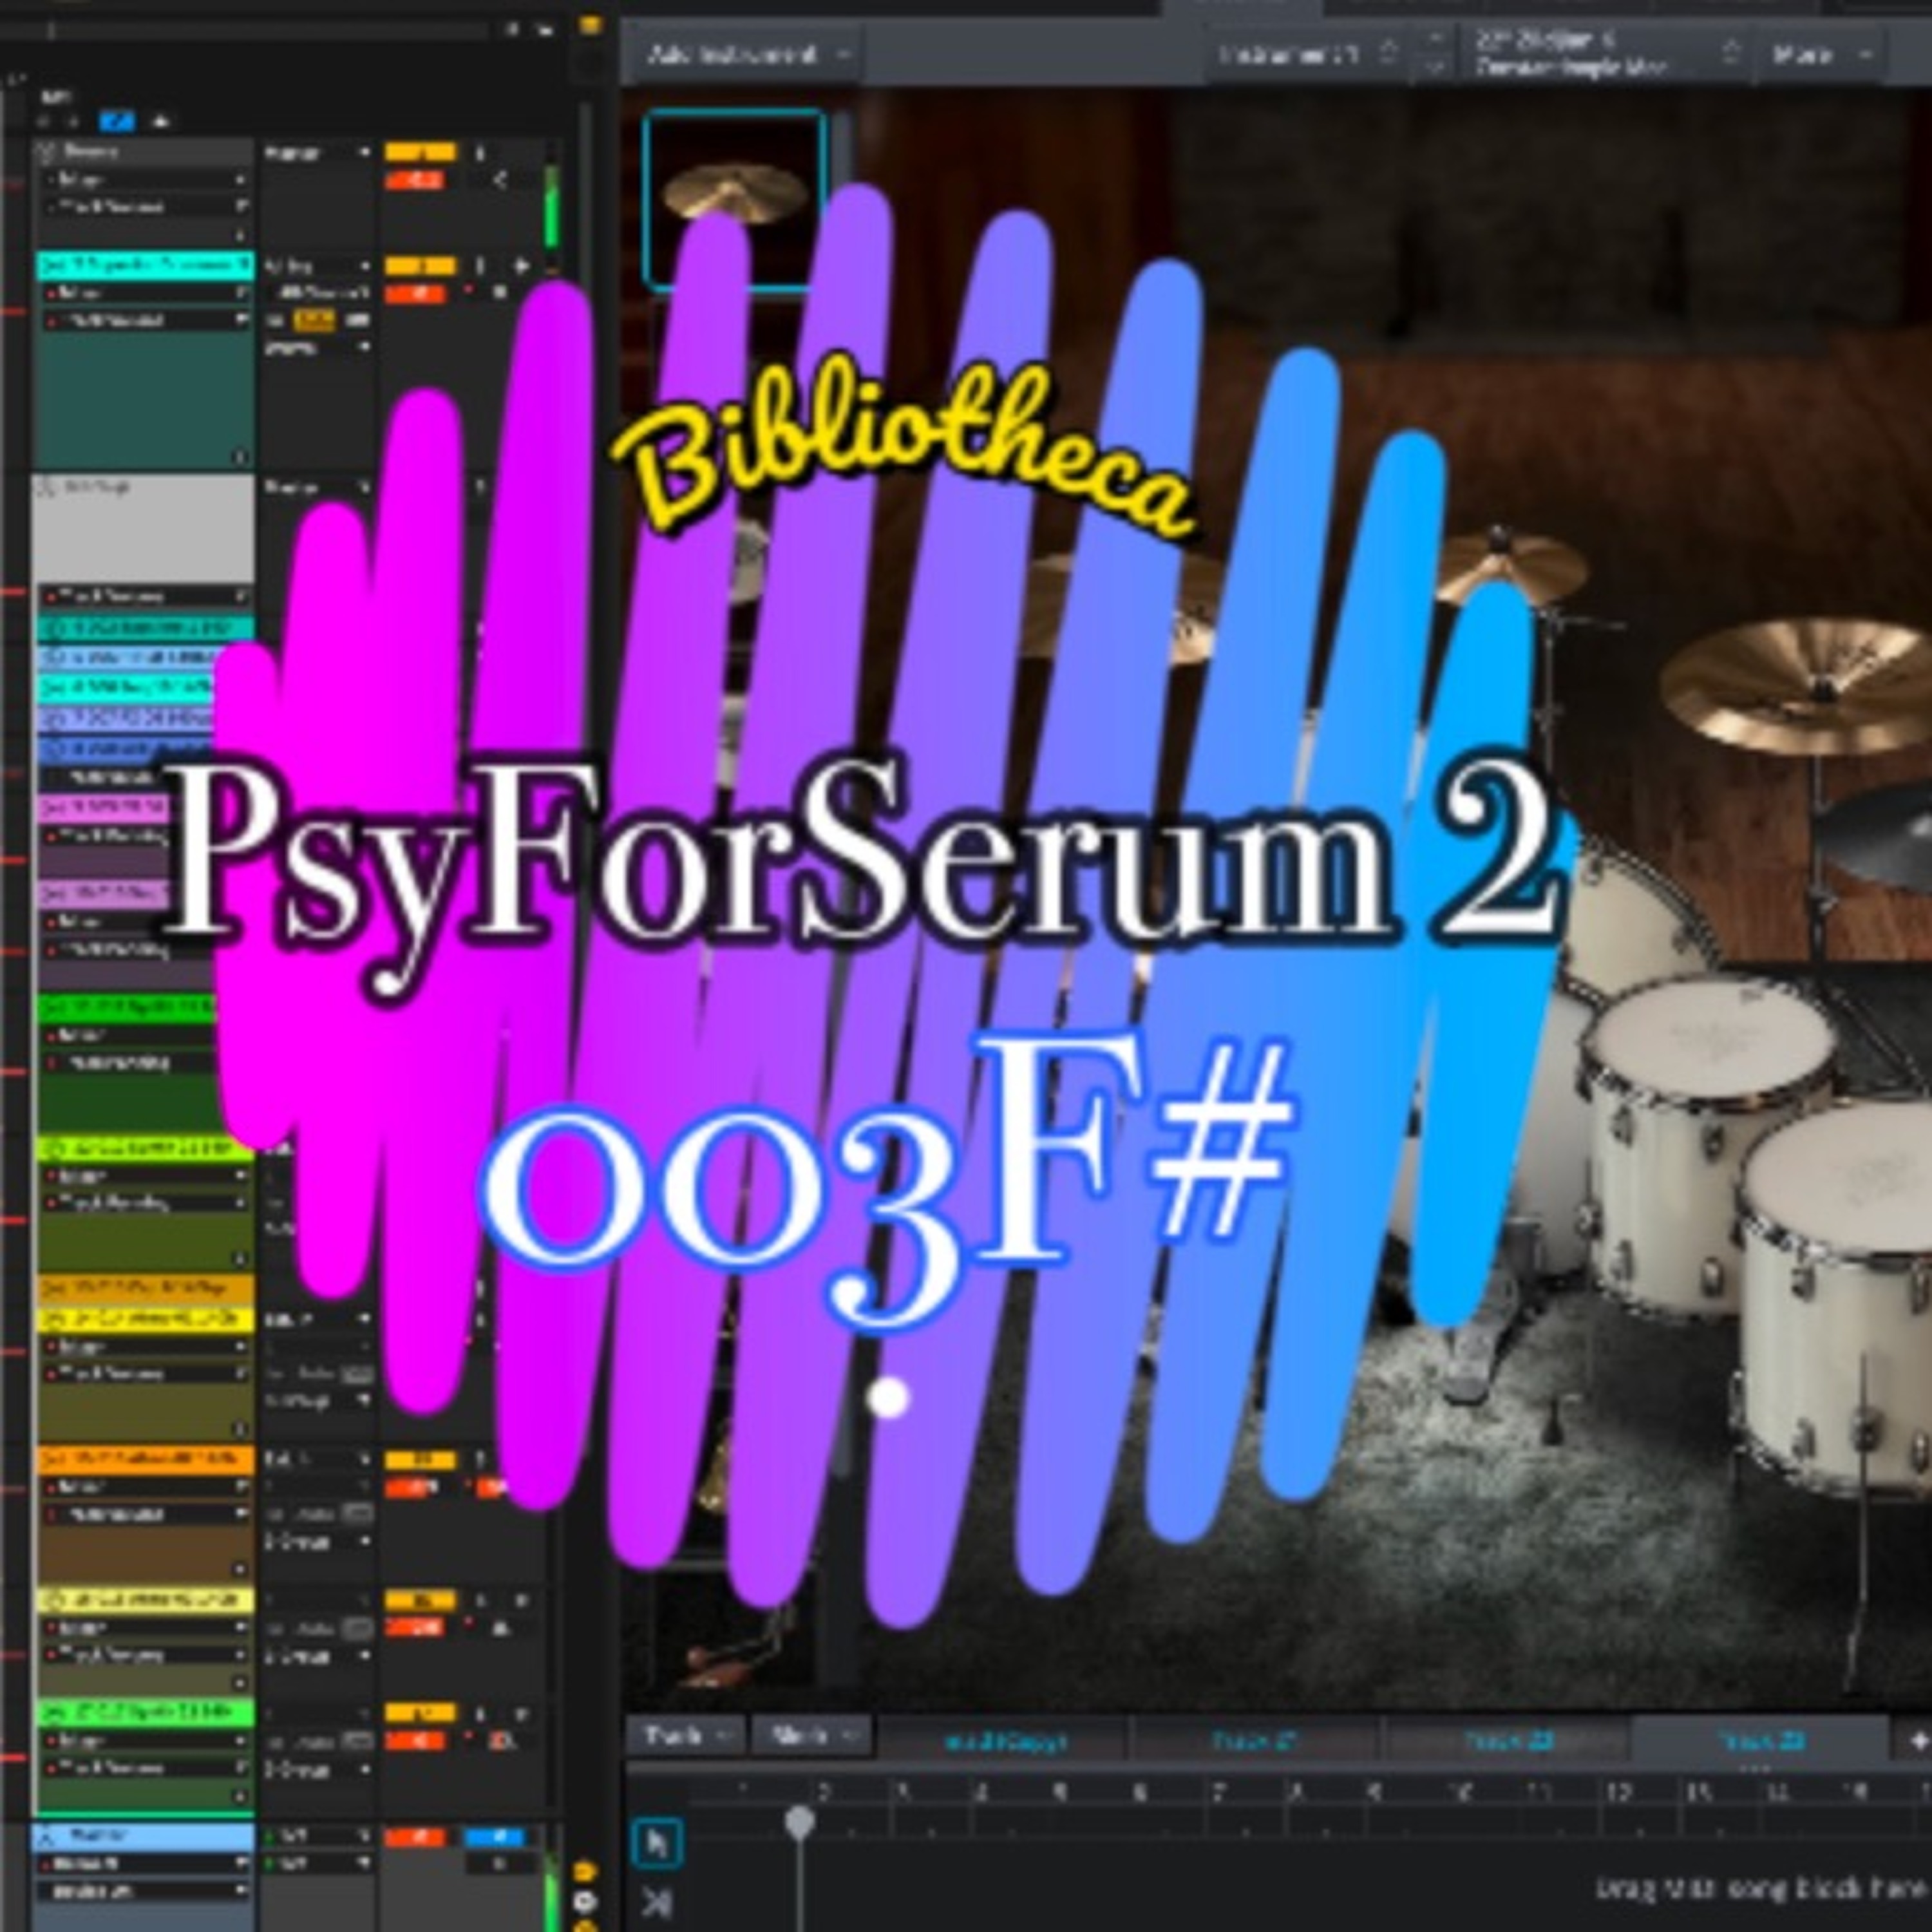
Task: Open the dropdown beside the first cyan track name
Action: [317, 266]
